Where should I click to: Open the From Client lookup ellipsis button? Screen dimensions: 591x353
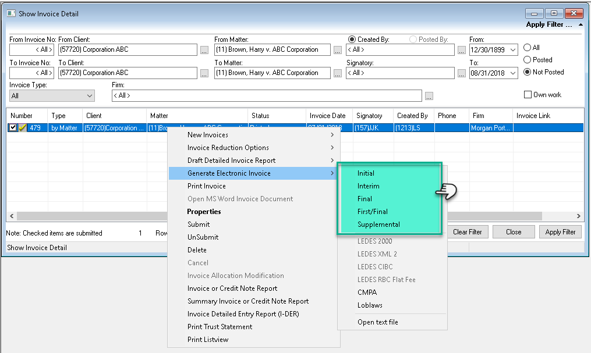pyautogui.click(x=204, y=50)
